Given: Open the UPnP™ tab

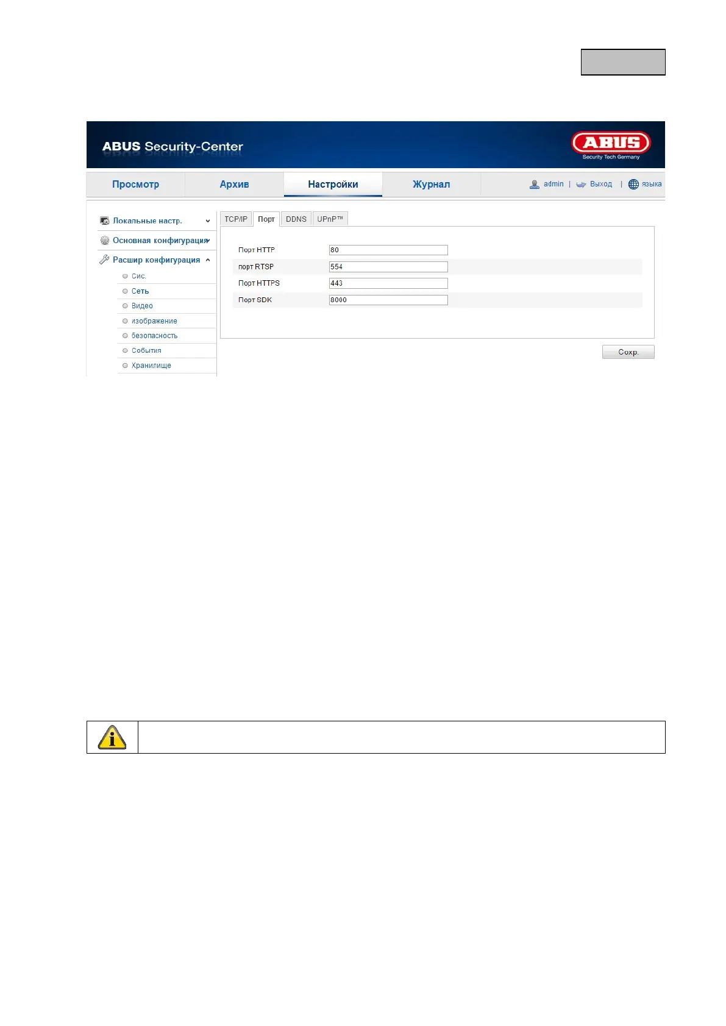Looking at the screenshot, I should click(x=330, y=219).
